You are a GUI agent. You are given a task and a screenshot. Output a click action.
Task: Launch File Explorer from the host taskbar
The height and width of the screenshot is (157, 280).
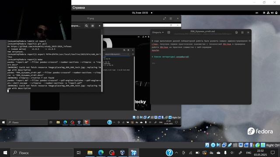pos(90,153)
